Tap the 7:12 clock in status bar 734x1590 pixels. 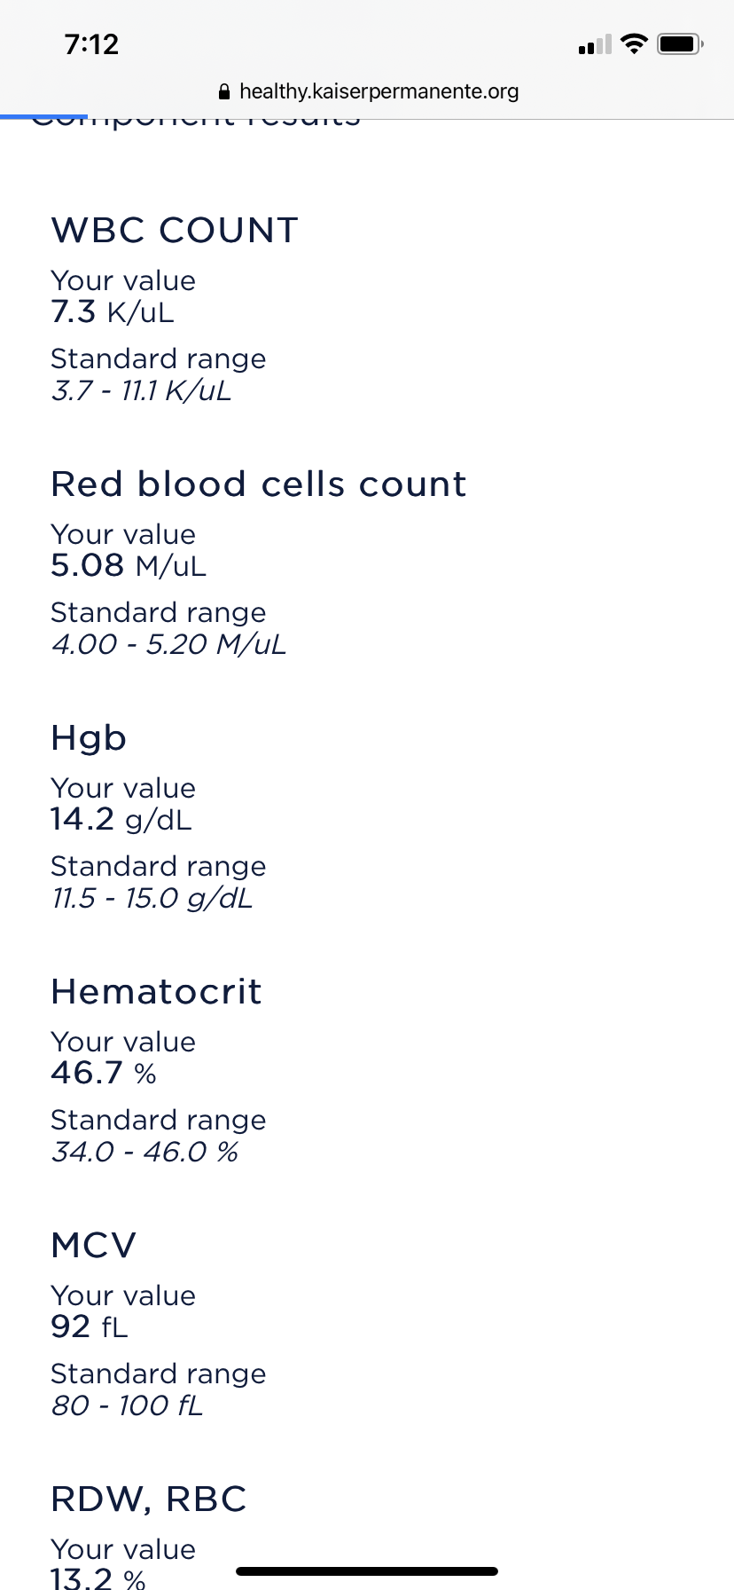(x=91, y=44)
